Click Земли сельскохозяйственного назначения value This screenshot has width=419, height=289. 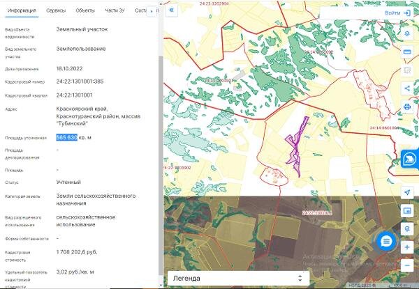[x=96, y=199]
